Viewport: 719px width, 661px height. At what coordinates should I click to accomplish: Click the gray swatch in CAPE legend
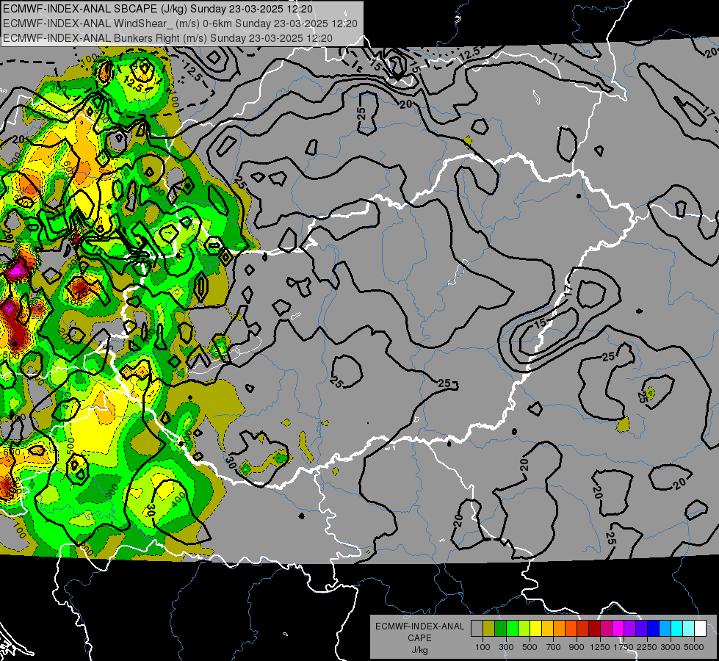point(477,628)
